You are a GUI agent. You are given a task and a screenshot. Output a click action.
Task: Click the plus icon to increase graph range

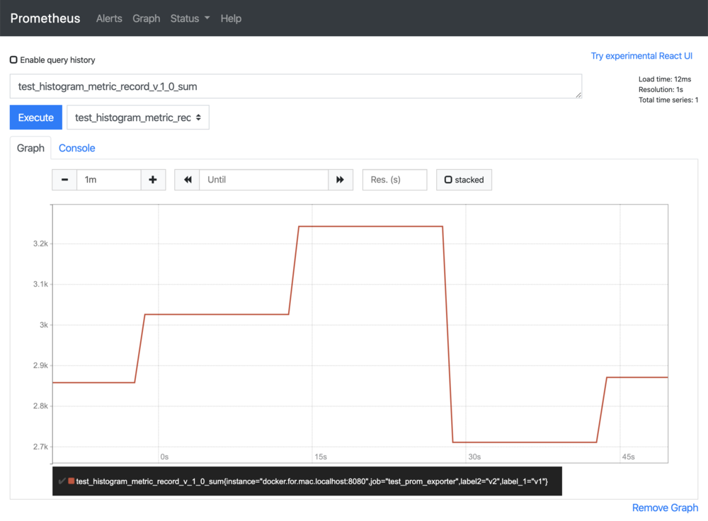tap(153, 179)
